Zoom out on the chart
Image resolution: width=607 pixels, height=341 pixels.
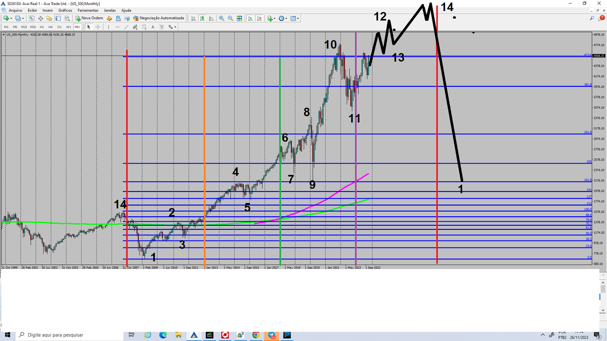click(x=230, y=18)
